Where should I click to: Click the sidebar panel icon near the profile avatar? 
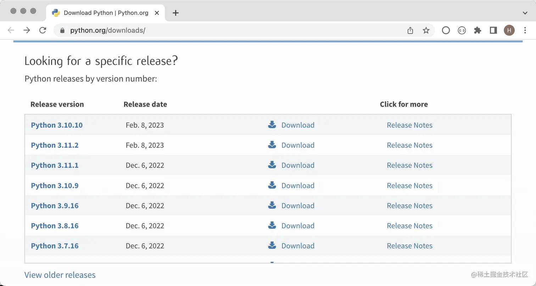[x=493, y=31]
